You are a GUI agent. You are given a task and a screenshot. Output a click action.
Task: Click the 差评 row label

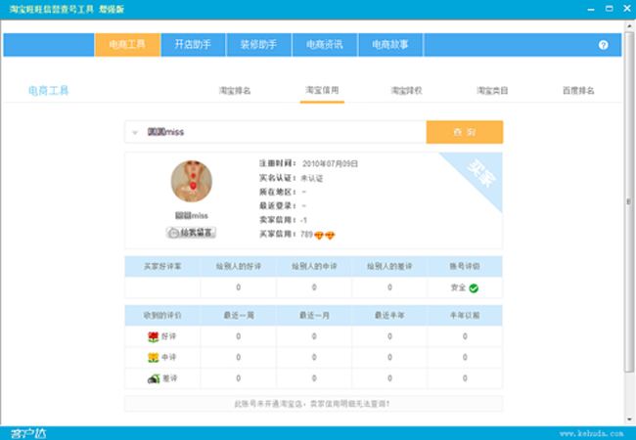(170, 378)
